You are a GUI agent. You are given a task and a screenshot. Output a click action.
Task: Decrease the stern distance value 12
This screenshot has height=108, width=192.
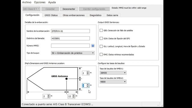[73, 97]
